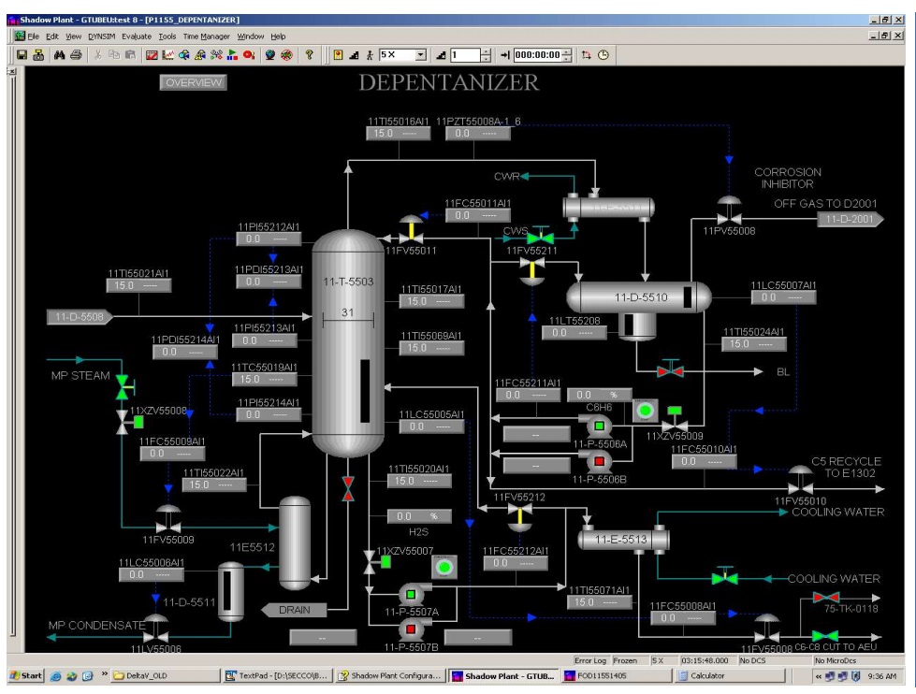Click round green button above pump 11-P-5507A
Viewport: 916px width, 694px height.
coord(444,567)
